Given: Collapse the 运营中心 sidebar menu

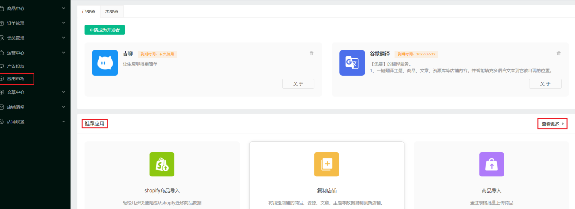Looking at the screenshot, I should pos(64,53).
